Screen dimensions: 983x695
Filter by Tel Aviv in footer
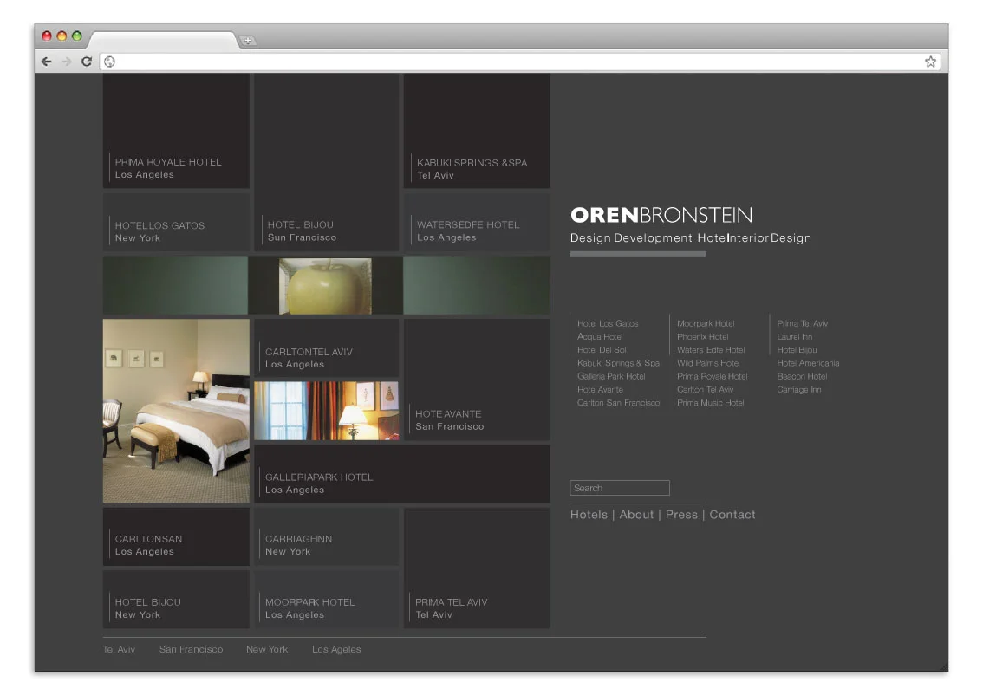(x=119, y=649)
